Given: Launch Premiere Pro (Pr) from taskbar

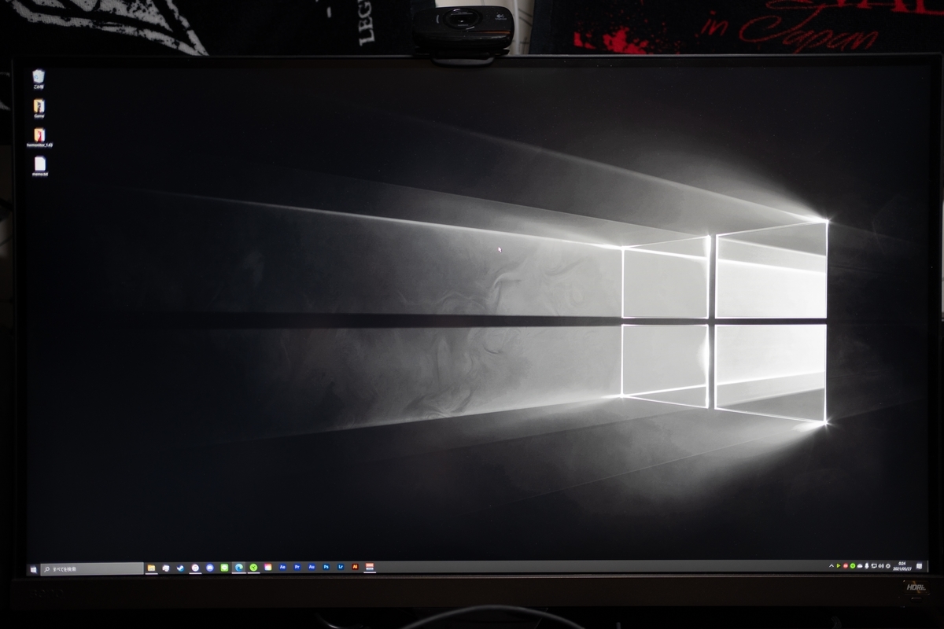Looking at the screenshot, I should tap(297, 567).
